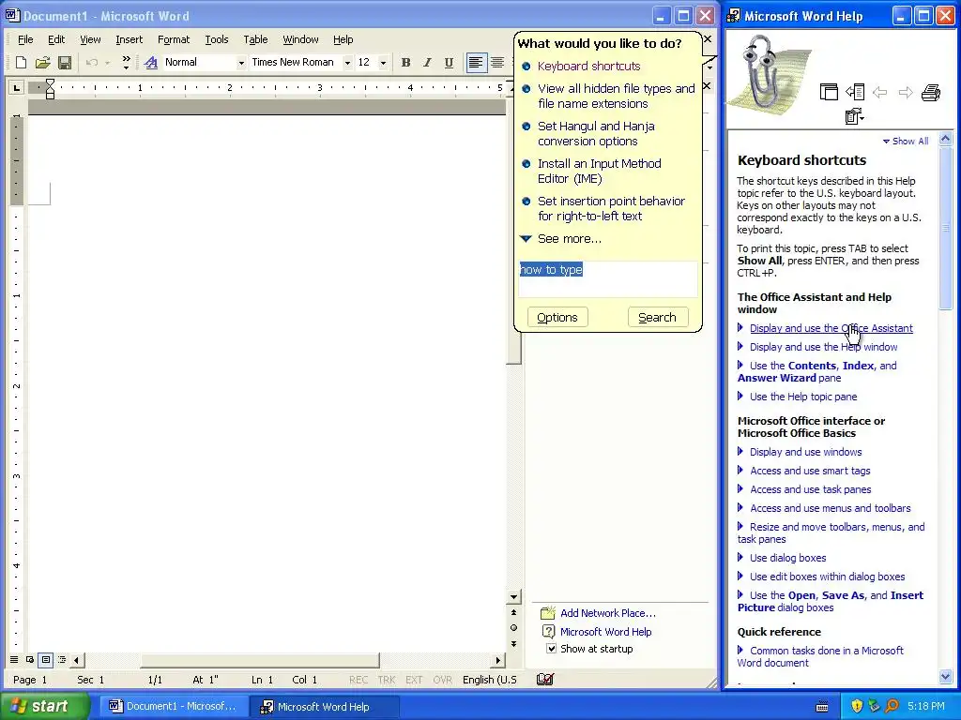Image resolution: width=961 pixels, height=720 pixels.
Task: Click the Previous Page double-arrow button
Action: 513,612
